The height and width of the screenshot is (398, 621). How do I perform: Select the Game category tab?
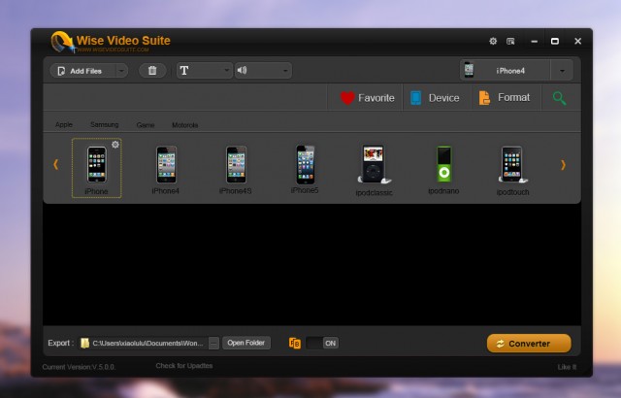tap(146, 125)
